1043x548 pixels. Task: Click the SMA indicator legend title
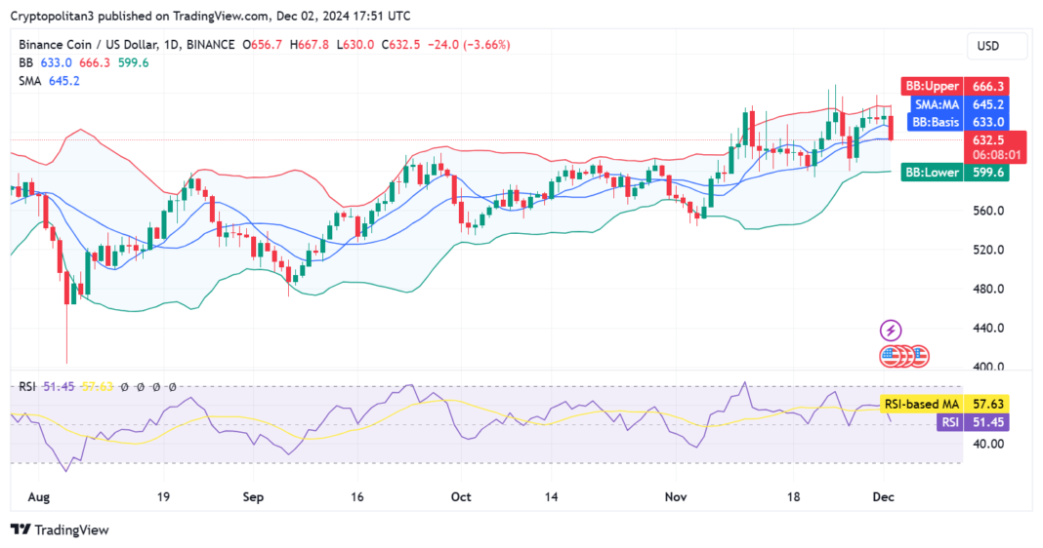[30, 80]
